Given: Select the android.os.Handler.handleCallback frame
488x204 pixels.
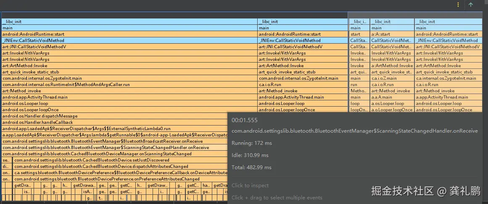Looking at the screenshot, I should [x=114, y=123].
